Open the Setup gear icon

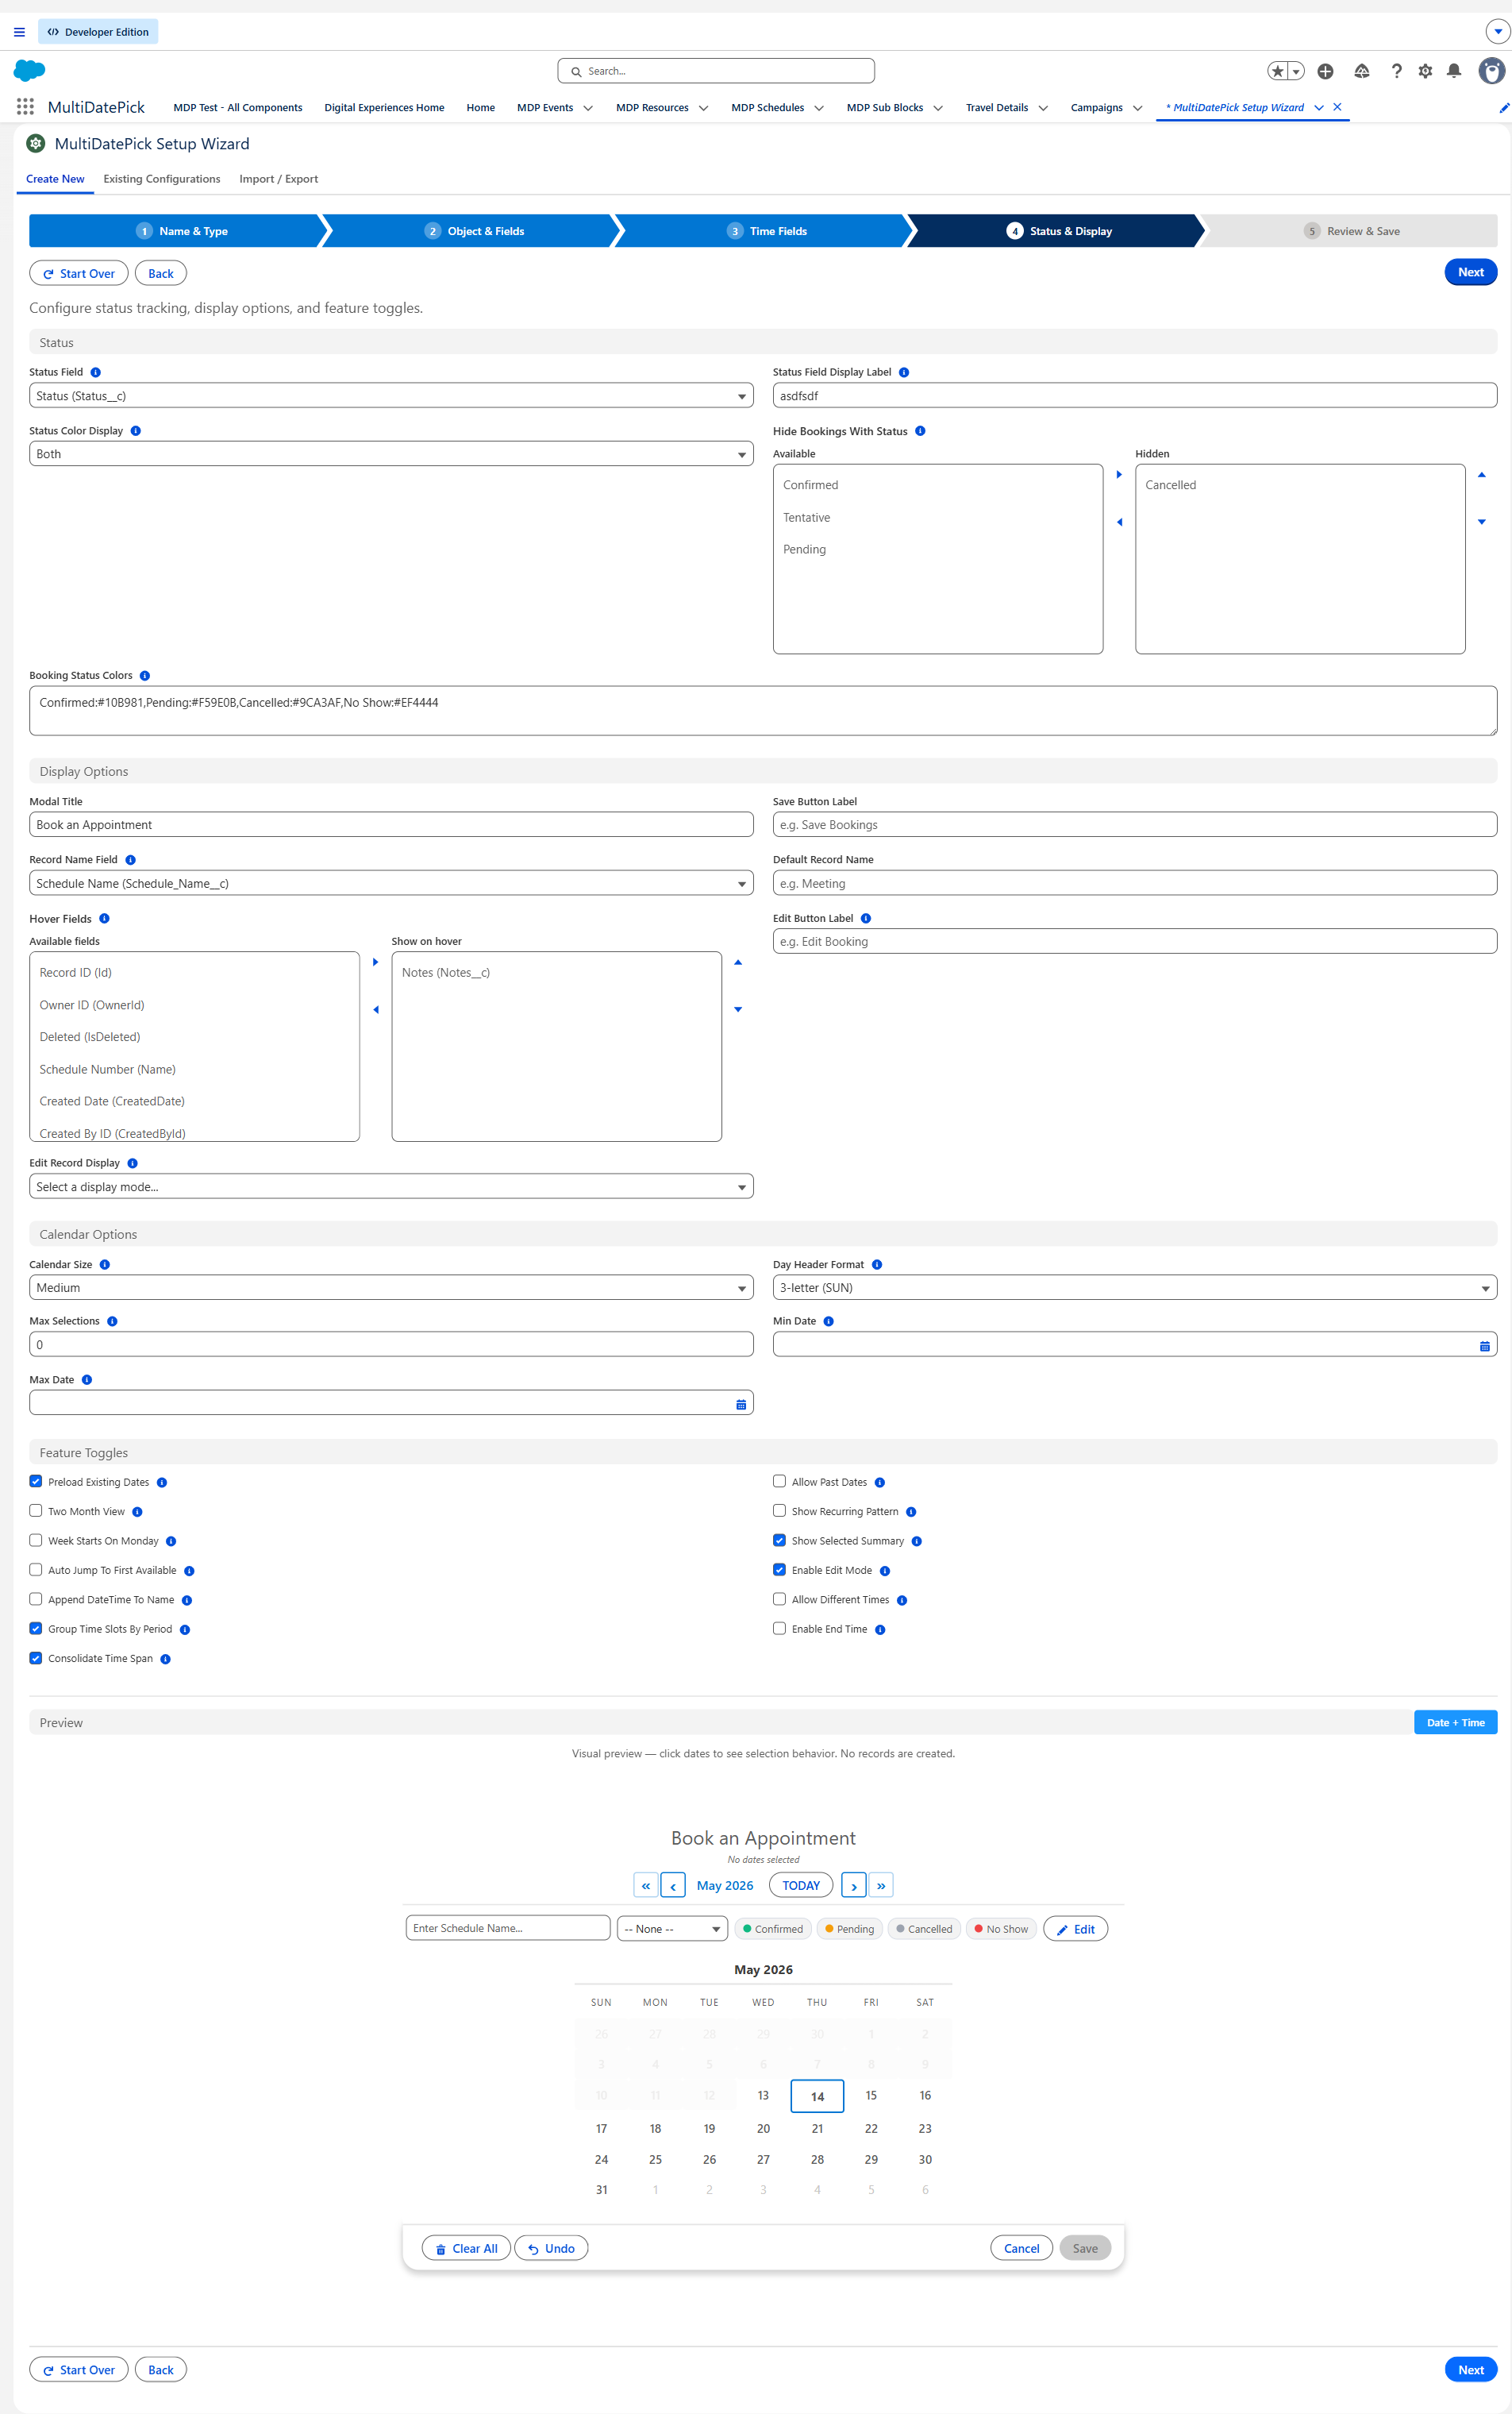pyautogui.click(x=1425, y=71)
